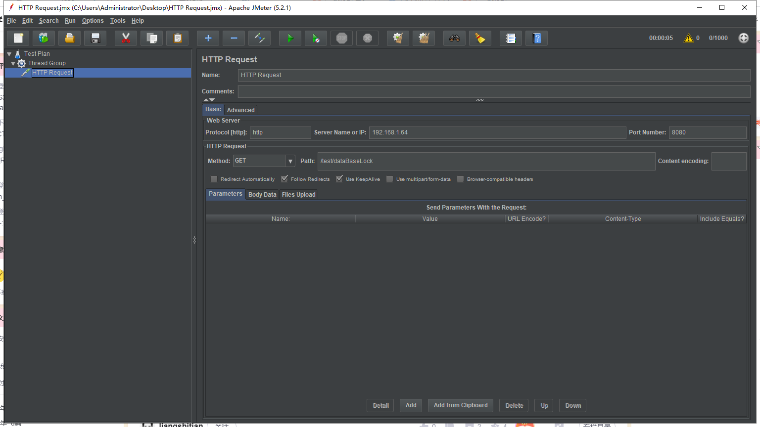760x427 pixels.
Task: Open Search with binoculars icon
Action: [x=454, y=38]
